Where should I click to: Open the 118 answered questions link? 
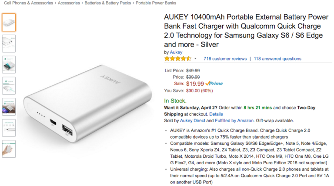(277, 59)
